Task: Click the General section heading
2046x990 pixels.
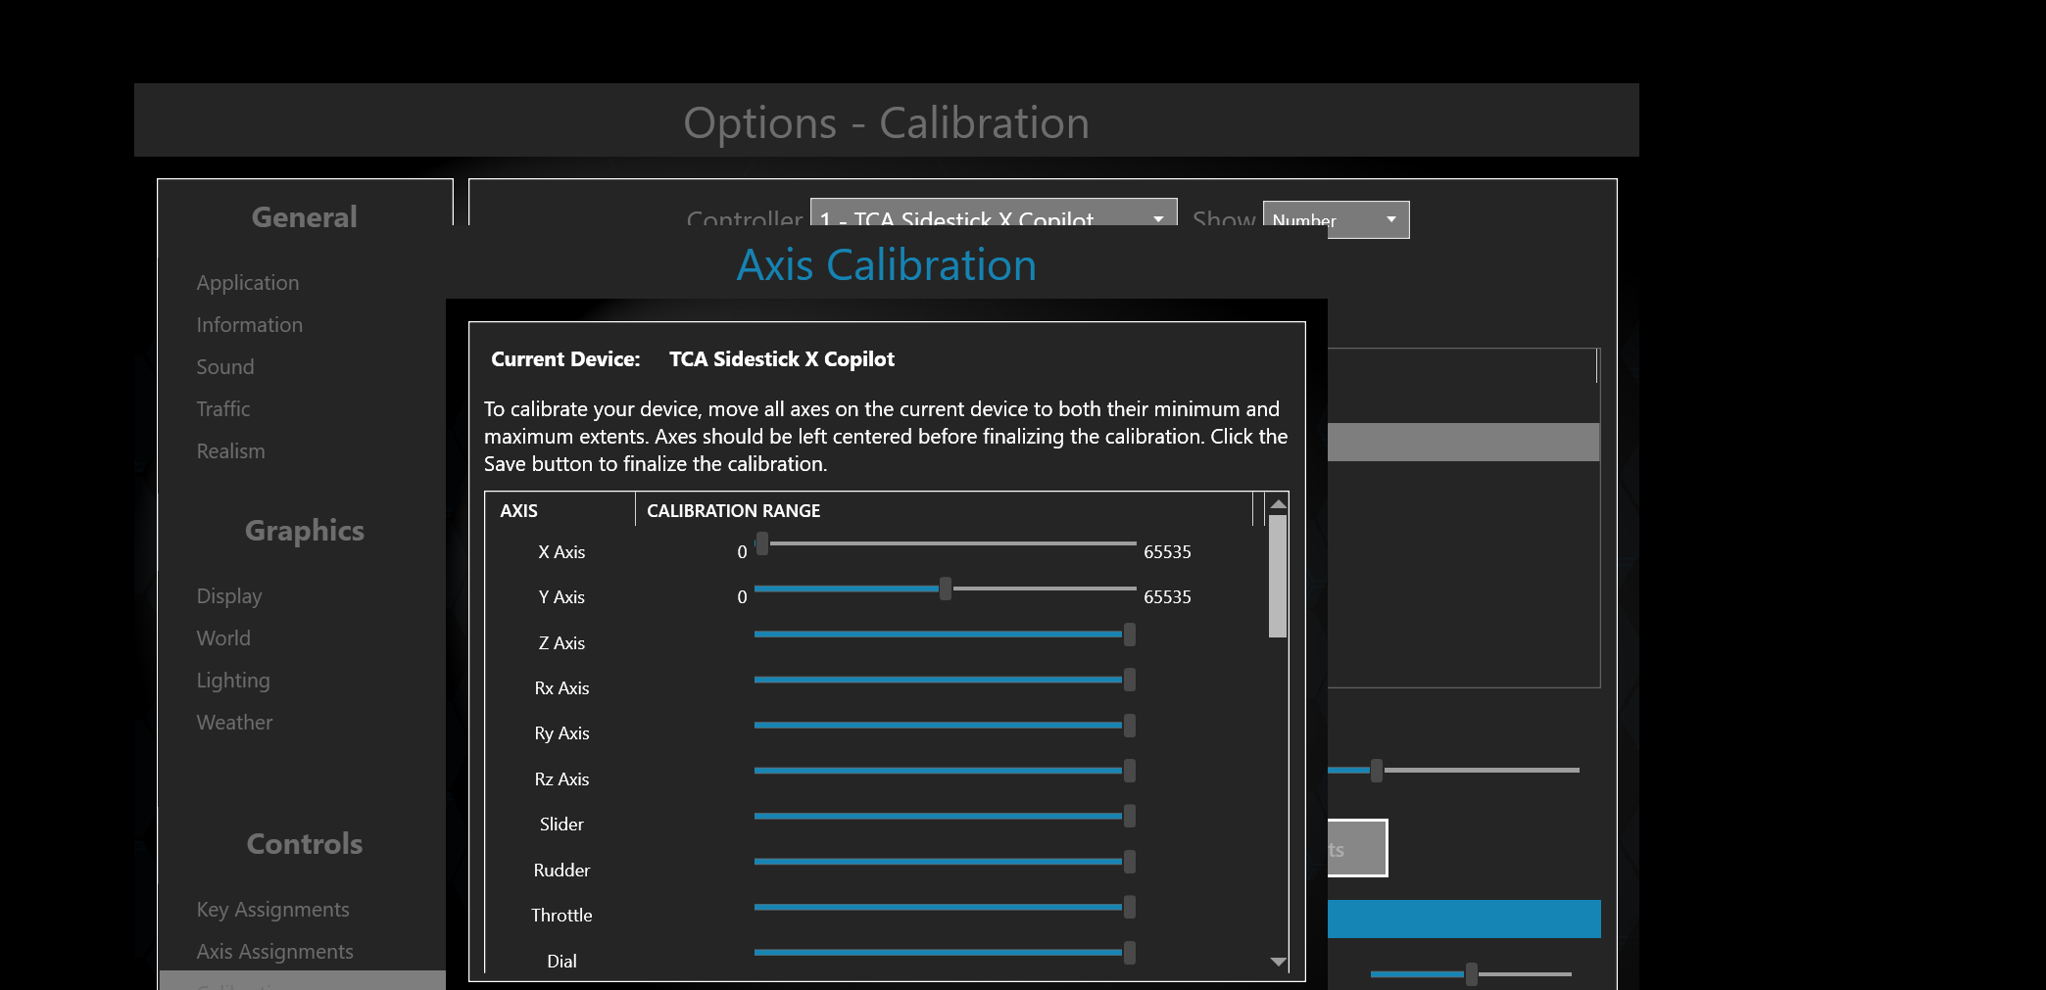Action: click(x=305, y=217)
